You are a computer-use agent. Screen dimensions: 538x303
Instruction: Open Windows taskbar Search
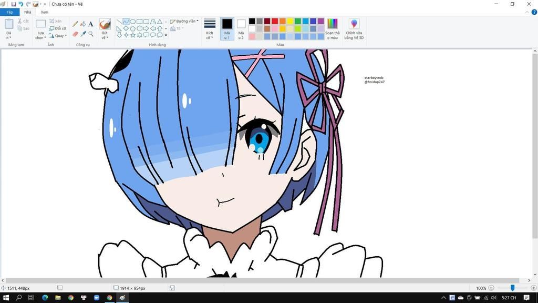click(x=19, y=298)
